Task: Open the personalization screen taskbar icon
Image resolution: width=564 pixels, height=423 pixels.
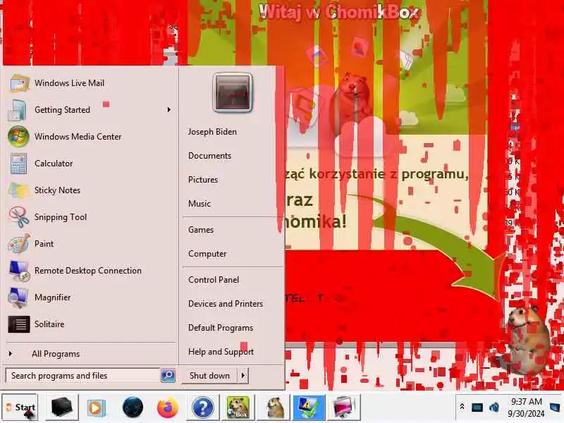Action: (x=344, y=407)
